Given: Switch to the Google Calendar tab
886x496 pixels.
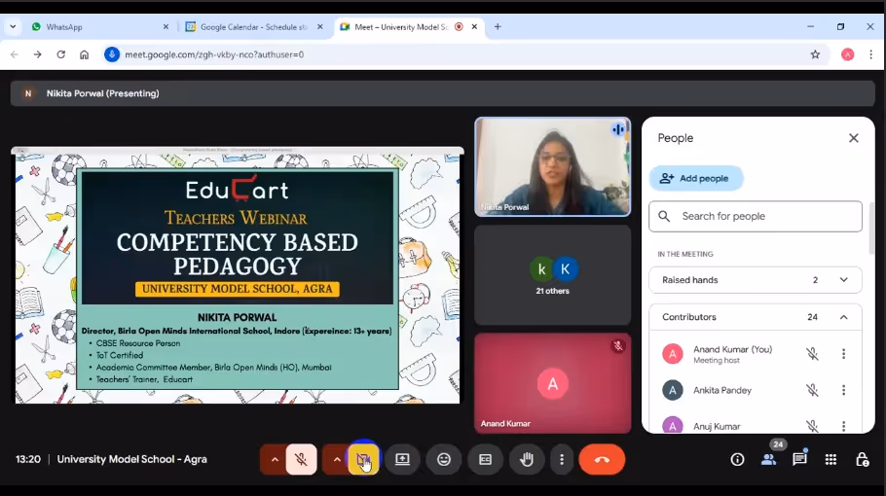Looking at the screenshot, I should 254,26.
